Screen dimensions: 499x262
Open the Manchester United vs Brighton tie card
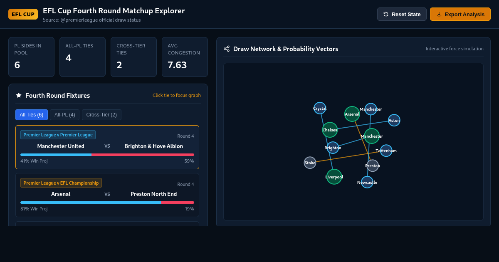[107, 147]
